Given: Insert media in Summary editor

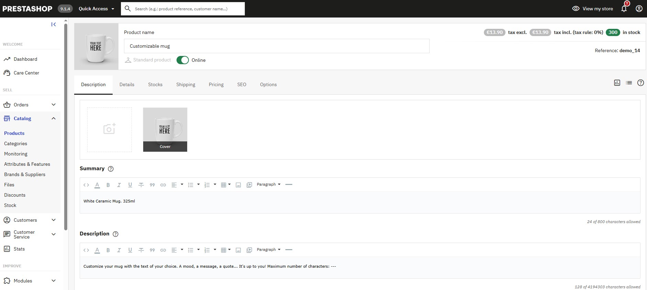Looking at the screenshot, I should pyautogui.click(x=249, y=185).
